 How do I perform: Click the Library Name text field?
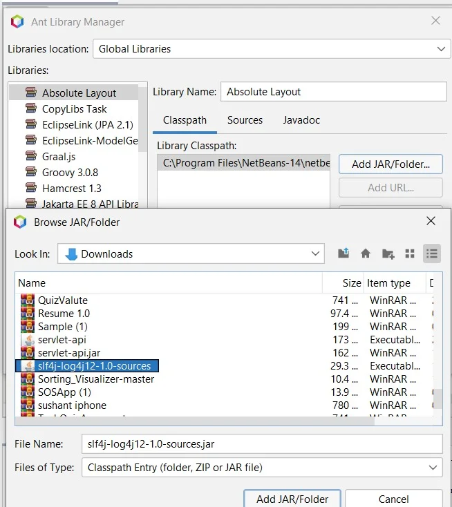pyautogui.click(x=334, y=92)
